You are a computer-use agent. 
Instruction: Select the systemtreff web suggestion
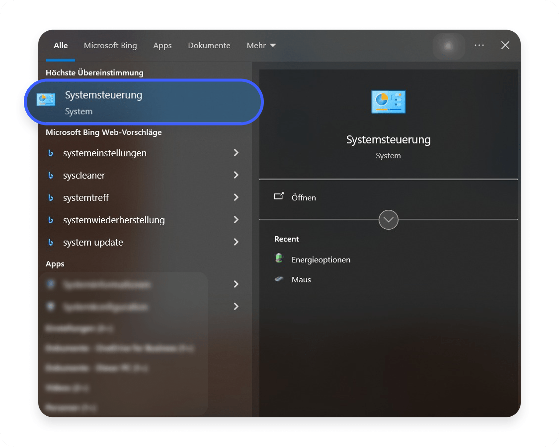pyautogui.click(x=86, y=197)
